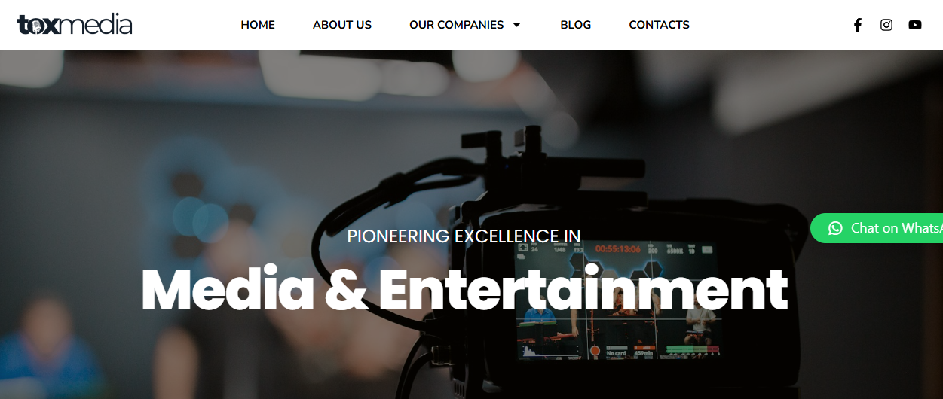Open the YouTube channel icon

coord(915,25)
